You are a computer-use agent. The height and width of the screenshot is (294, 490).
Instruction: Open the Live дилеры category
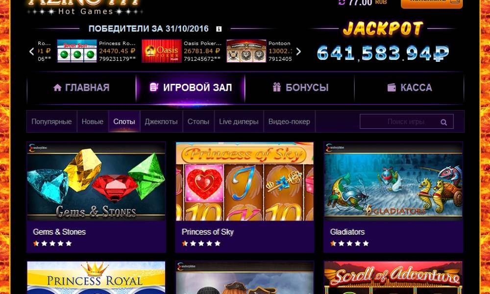click(x=239, y=122)
